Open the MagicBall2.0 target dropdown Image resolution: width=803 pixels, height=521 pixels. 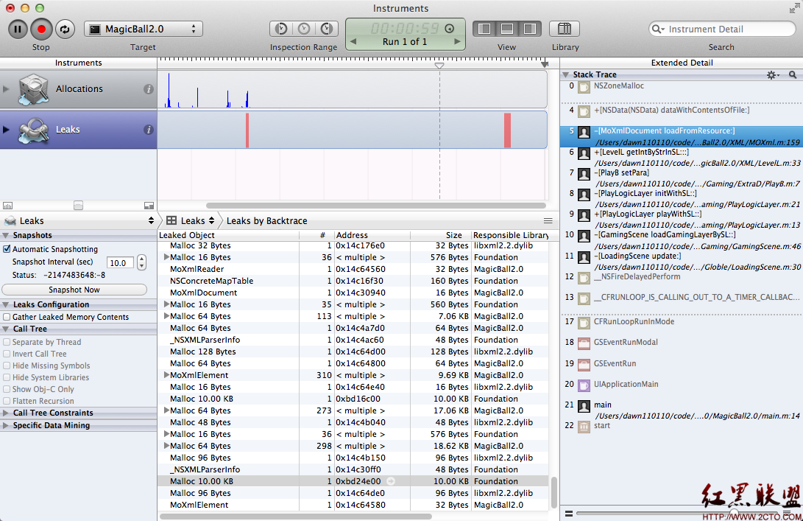point(144,29)
